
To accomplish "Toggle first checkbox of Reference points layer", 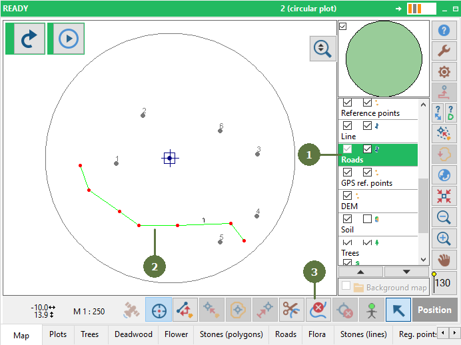I will coord(348,103).
